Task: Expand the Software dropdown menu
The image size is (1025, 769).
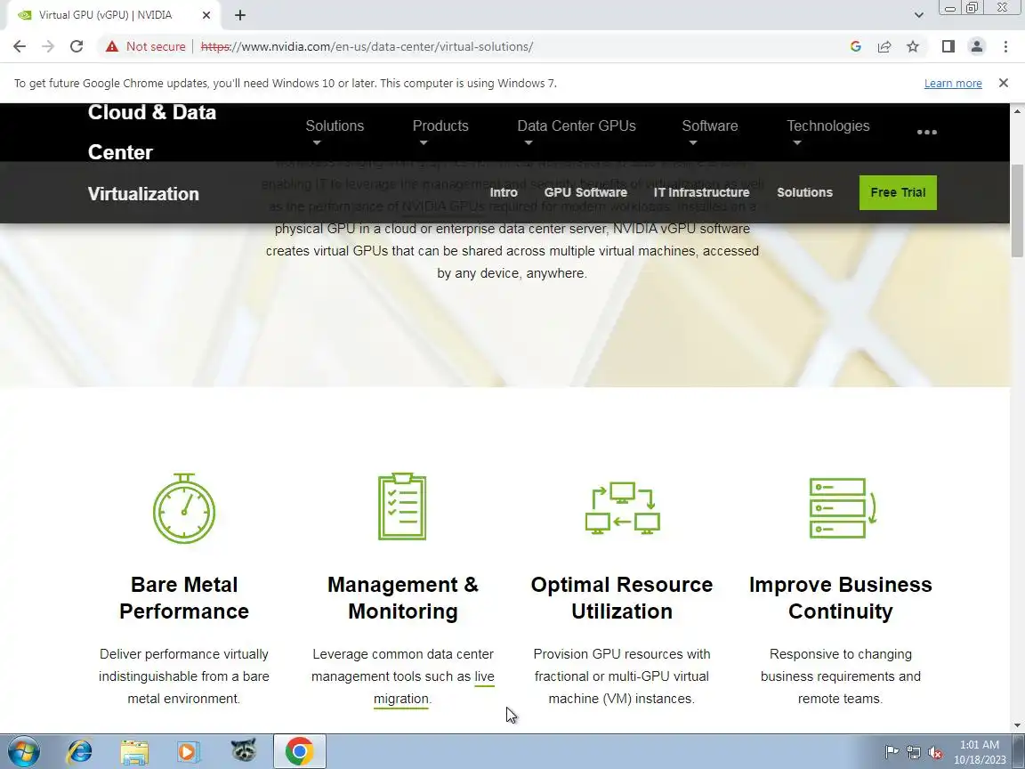Action: (x=710, y=131)
